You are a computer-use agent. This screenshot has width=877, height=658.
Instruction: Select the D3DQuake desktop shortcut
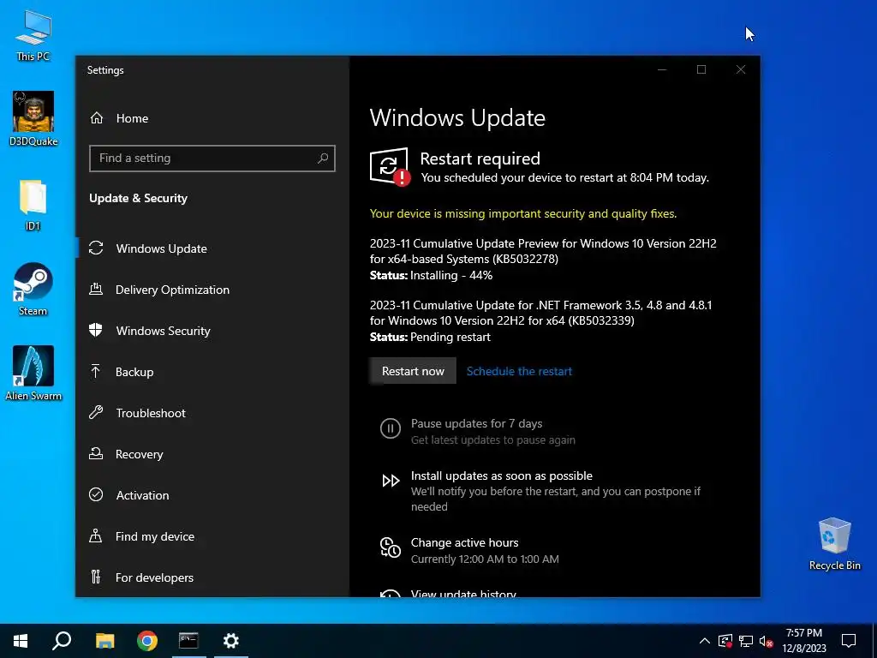tap(33, 118)
